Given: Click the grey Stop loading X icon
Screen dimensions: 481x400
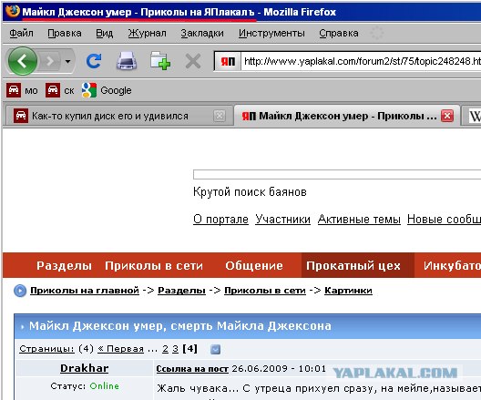Looking at the screenshot, I should [193, 61].
